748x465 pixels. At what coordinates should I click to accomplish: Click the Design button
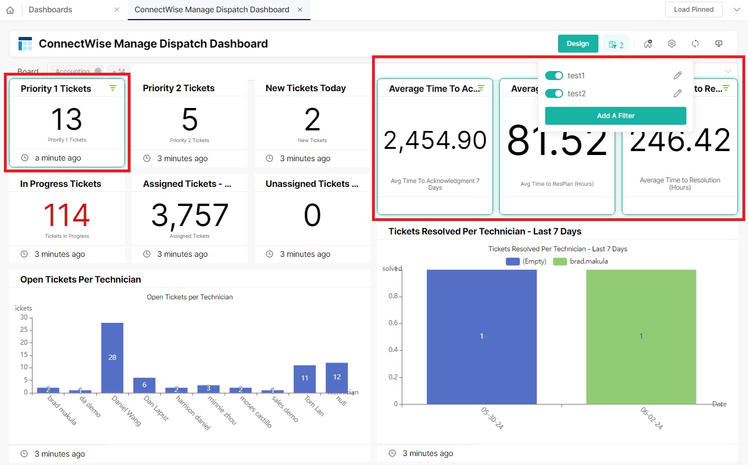[x=578, y=44]
